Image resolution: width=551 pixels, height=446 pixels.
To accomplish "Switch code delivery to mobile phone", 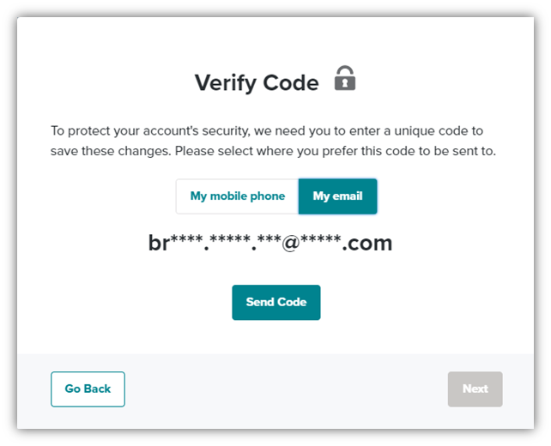I will [238, 196].
